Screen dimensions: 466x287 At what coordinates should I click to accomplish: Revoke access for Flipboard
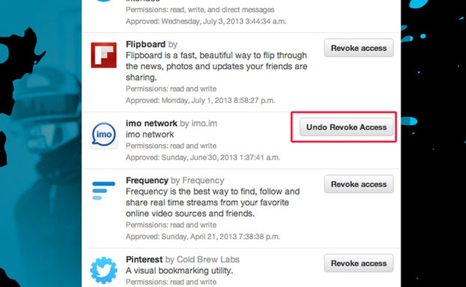[x=358, y=48]
